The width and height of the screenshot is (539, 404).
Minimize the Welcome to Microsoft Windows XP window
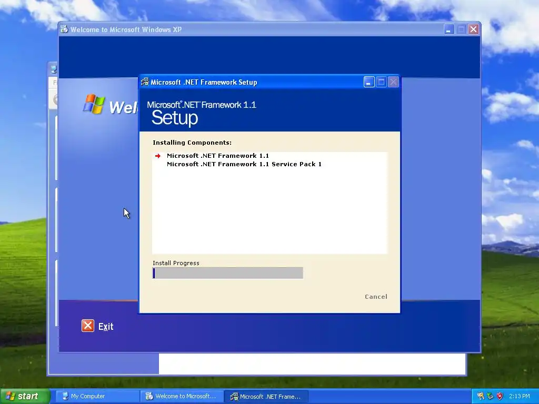tap(448, 29)
